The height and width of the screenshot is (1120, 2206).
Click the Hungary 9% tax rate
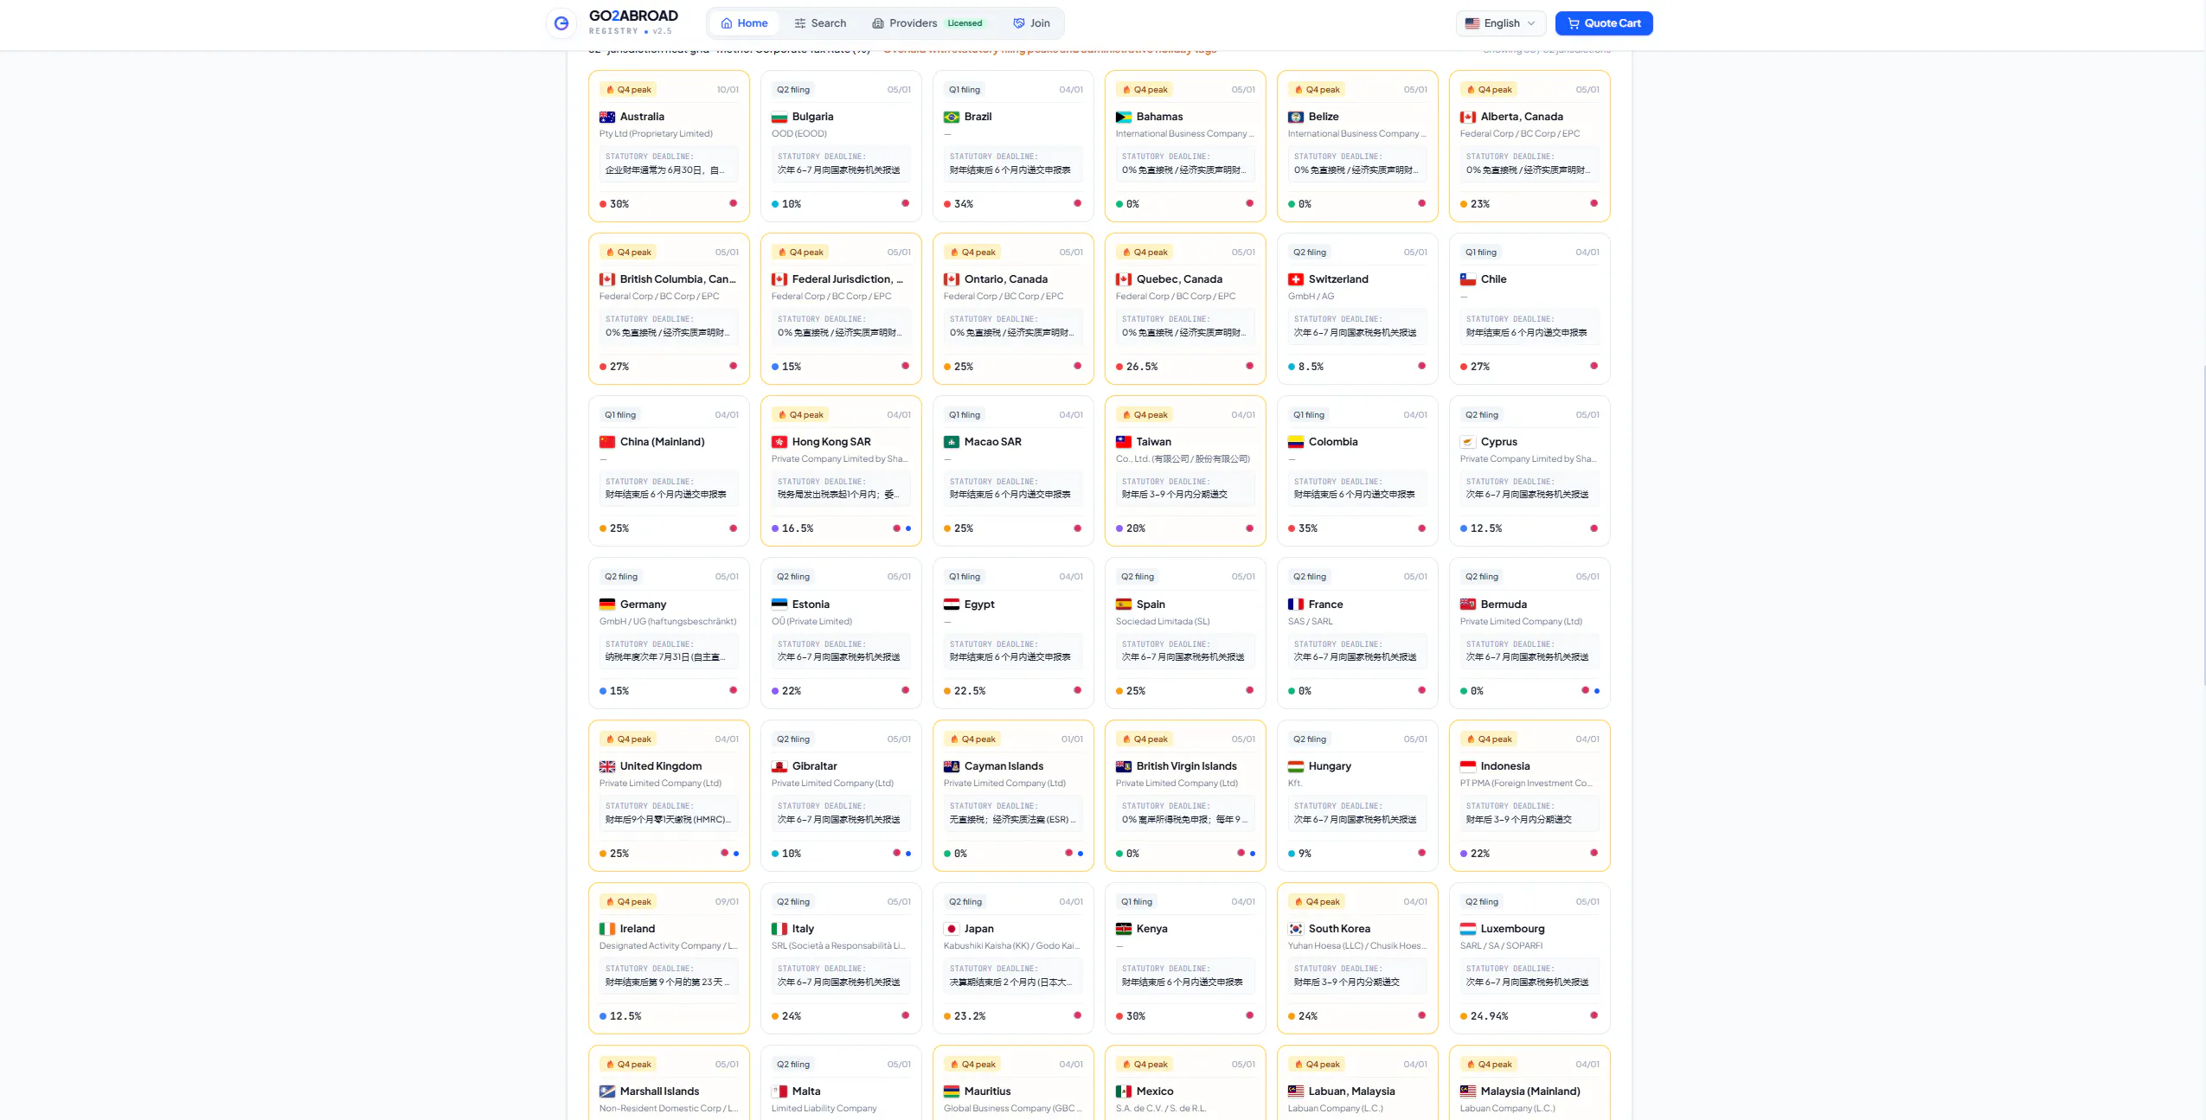click(x=1304, y=854)
